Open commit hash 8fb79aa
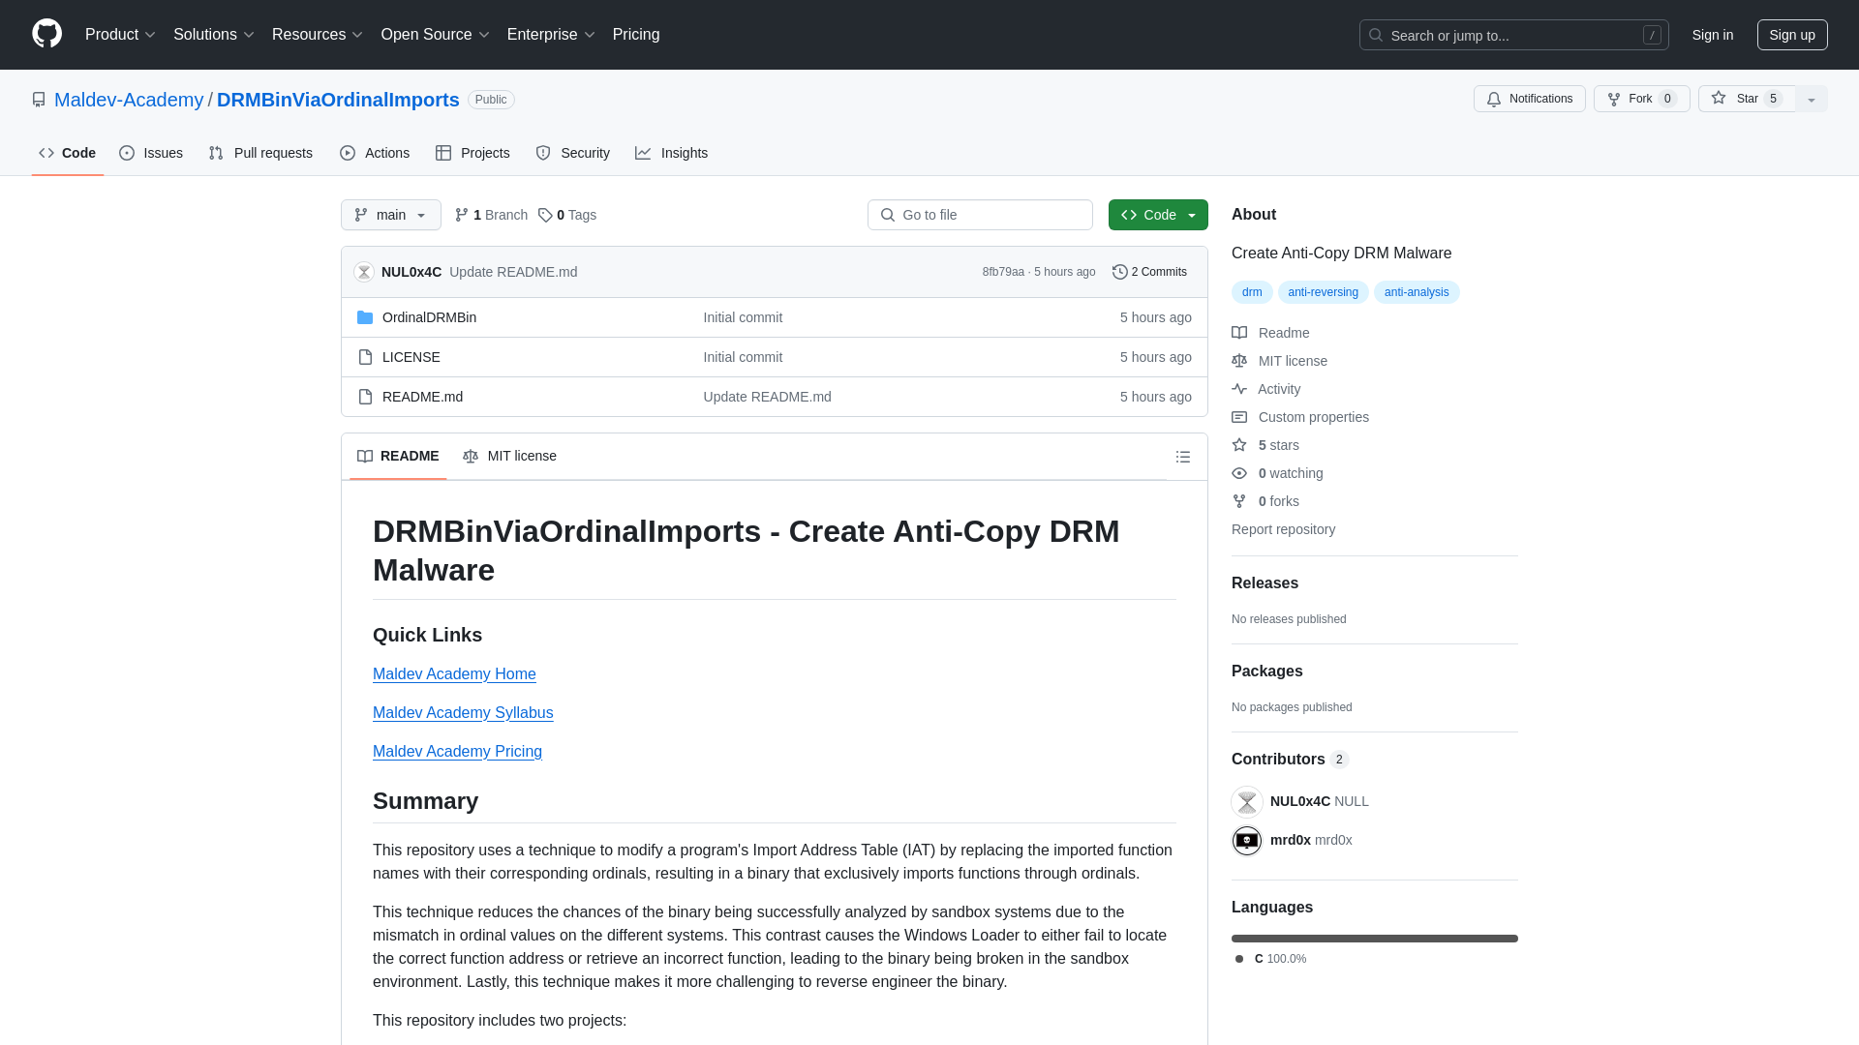Image resolution: width=1859 pixels, height=1045 pixels. (x=1003, y=272)
